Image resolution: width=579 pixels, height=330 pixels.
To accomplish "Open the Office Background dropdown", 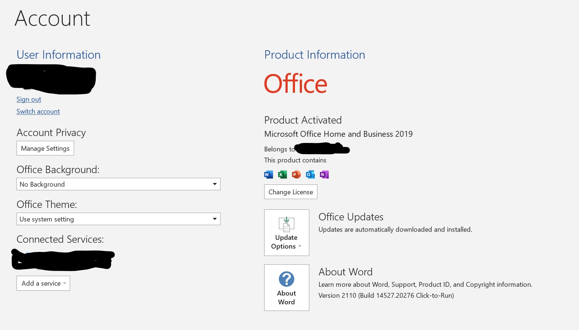I will 118,184.
